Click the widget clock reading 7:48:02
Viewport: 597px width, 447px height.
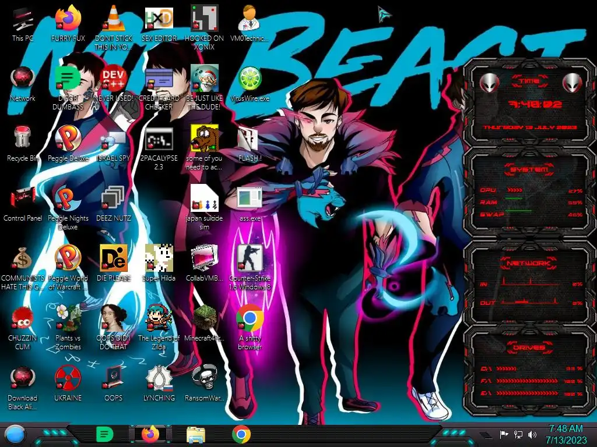click(x=535, y=104)
